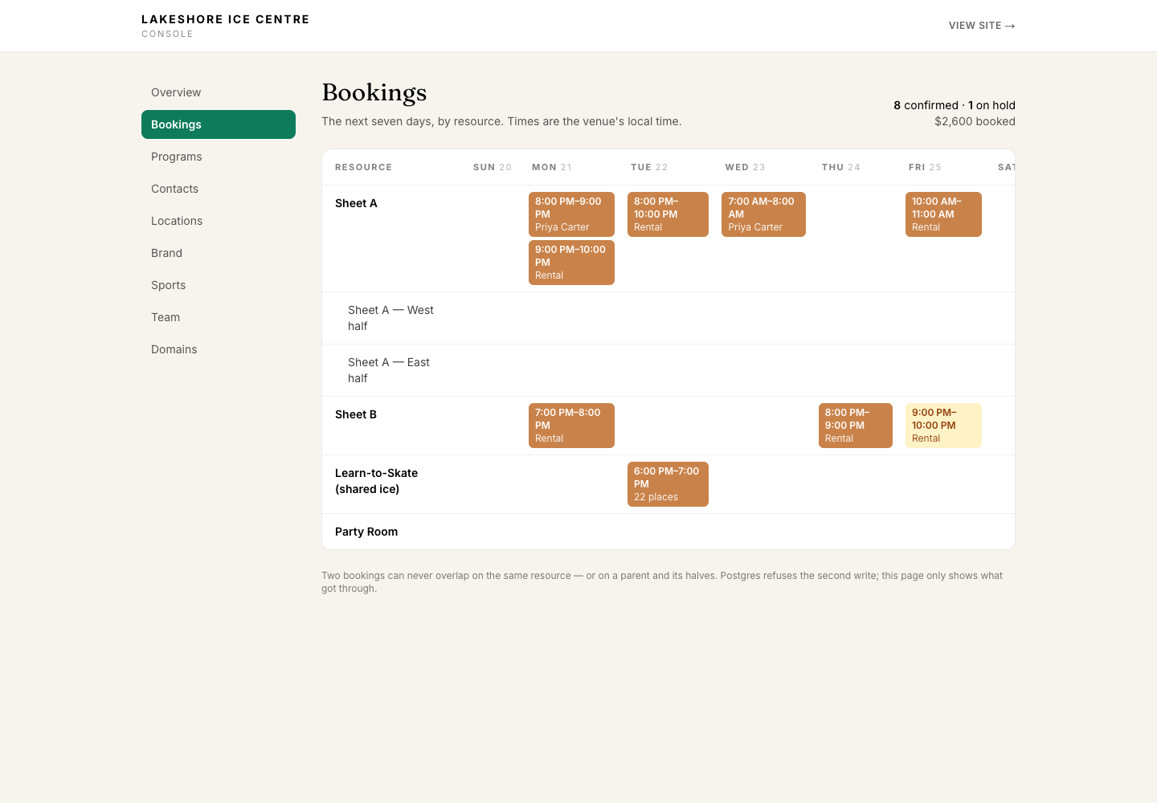
Task: Click the $2,600 booked total
Action: point(975,121)
